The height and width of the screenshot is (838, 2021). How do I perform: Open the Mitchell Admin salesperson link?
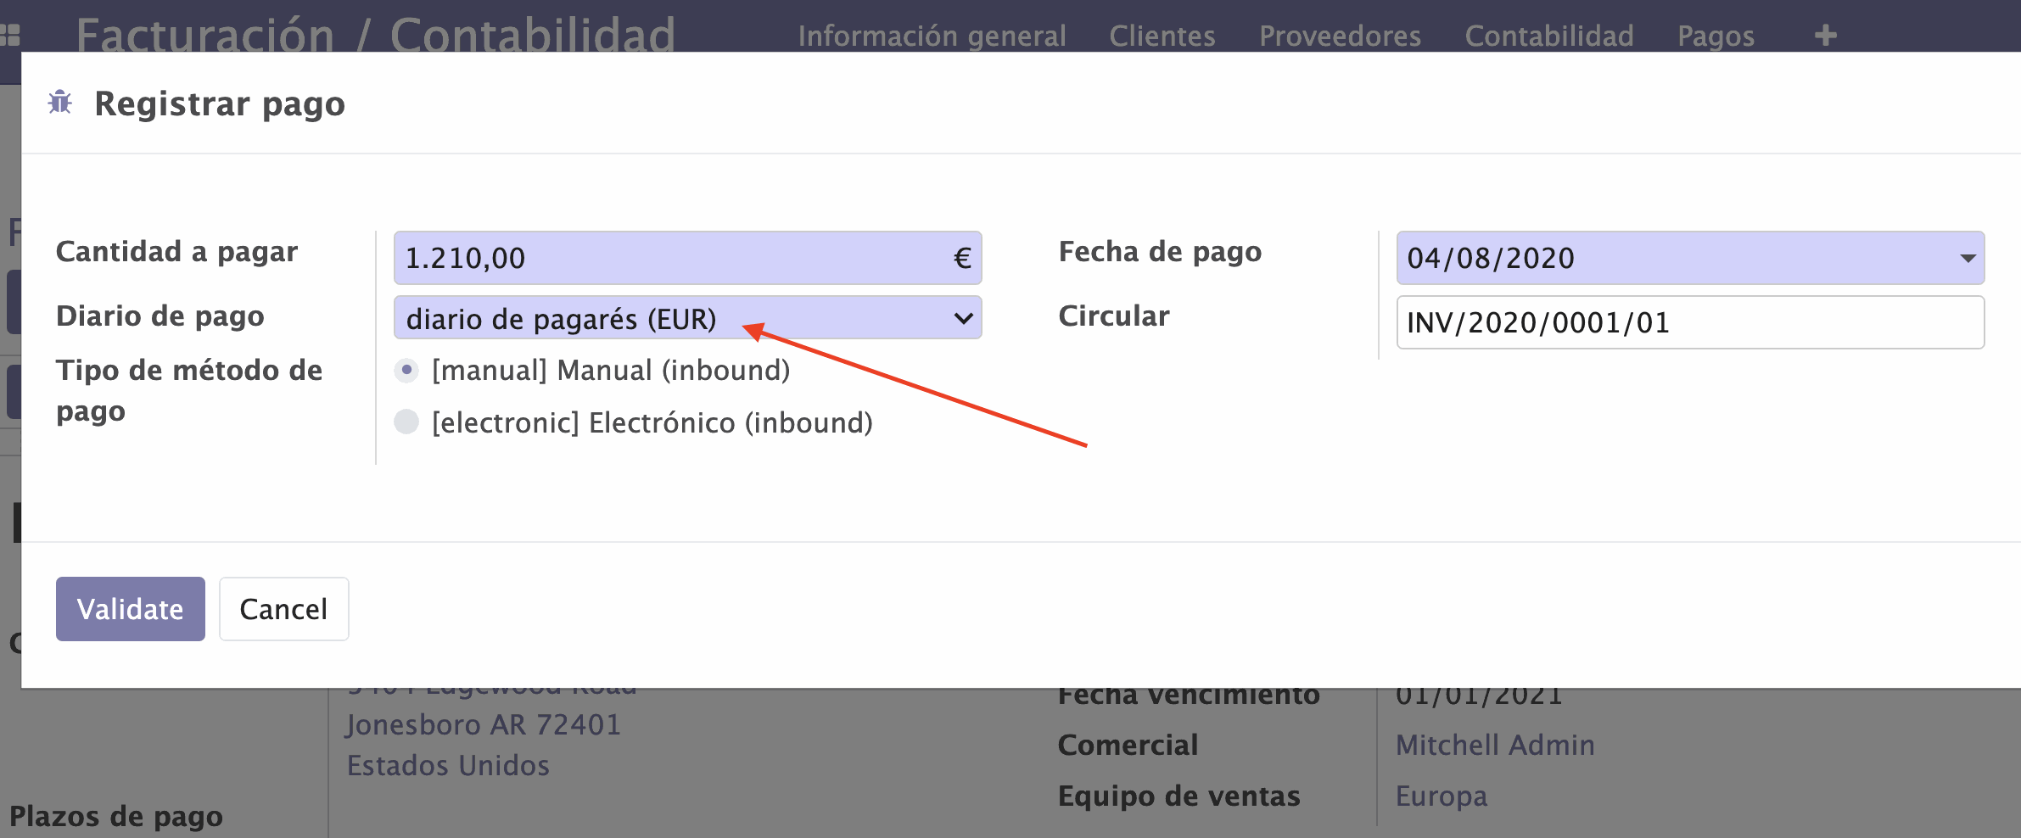coord(1495,745)
